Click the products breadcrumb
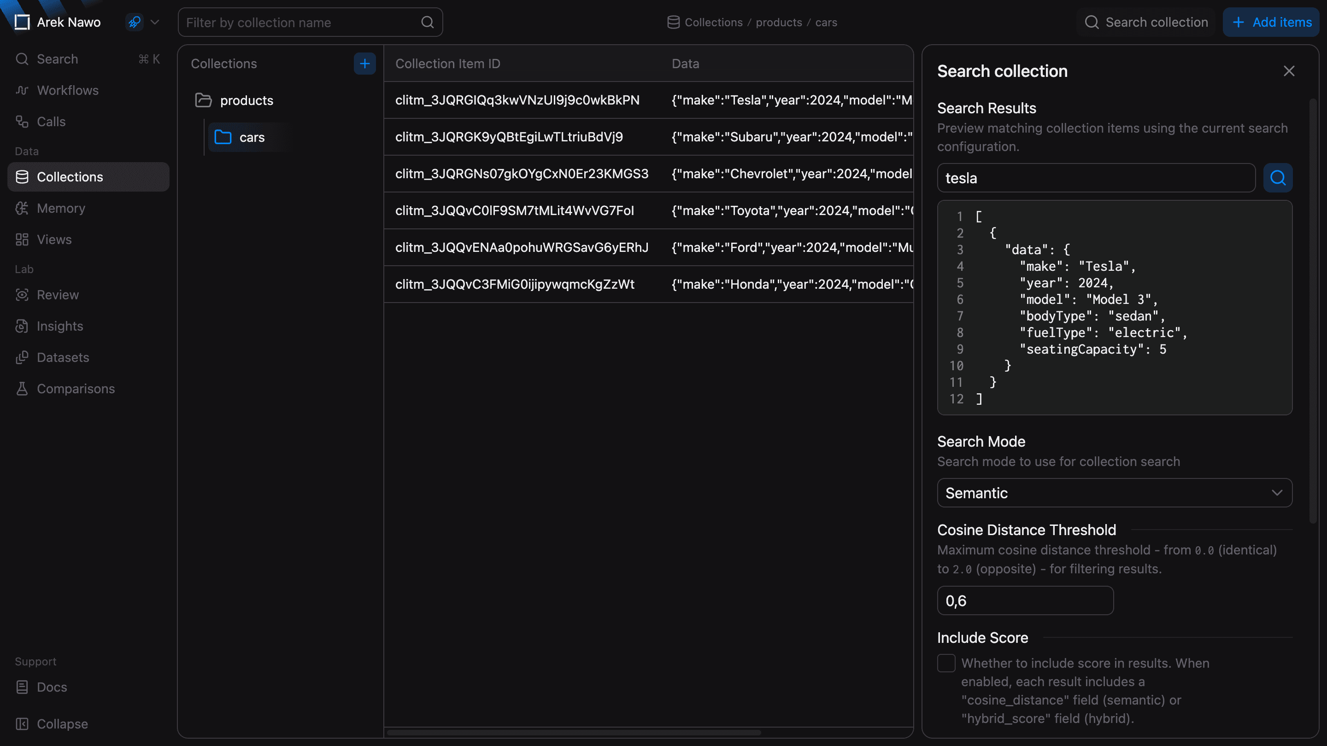This screenshot has height=746, width=1327. (x=779, y=22)
